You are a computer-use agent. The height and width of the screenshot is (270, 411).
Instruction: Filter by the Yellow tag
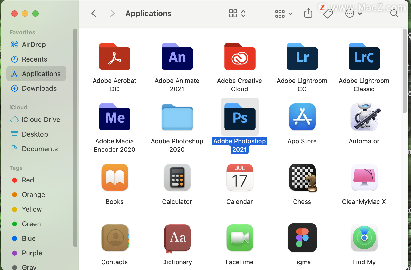pyautogui.click(x=36, y=209)
